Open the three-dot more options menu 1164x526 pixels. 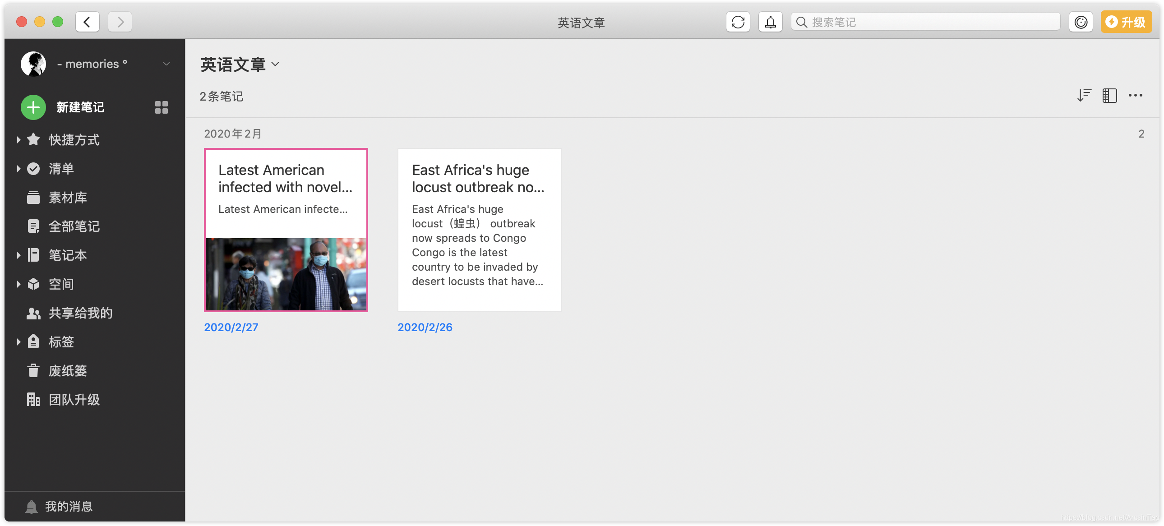tap(1135, 95)
